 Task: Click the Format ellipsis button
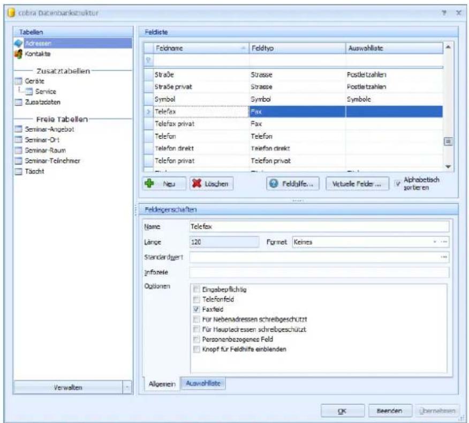click(x=444, y=241)
